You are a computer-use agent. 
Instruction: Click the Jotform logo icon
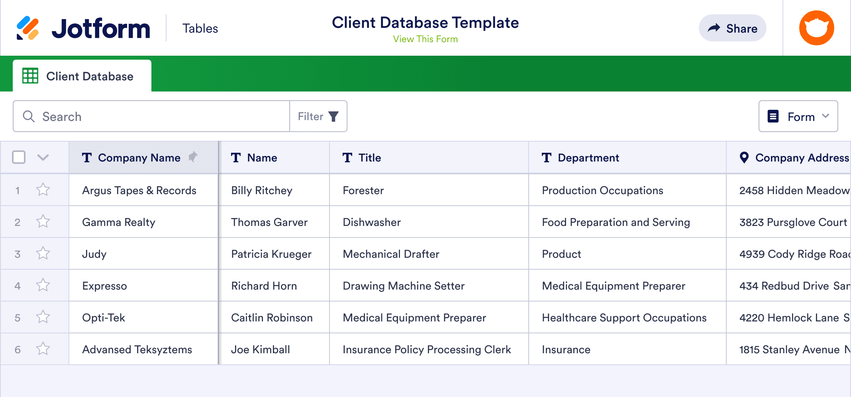[x=28, y=28]
